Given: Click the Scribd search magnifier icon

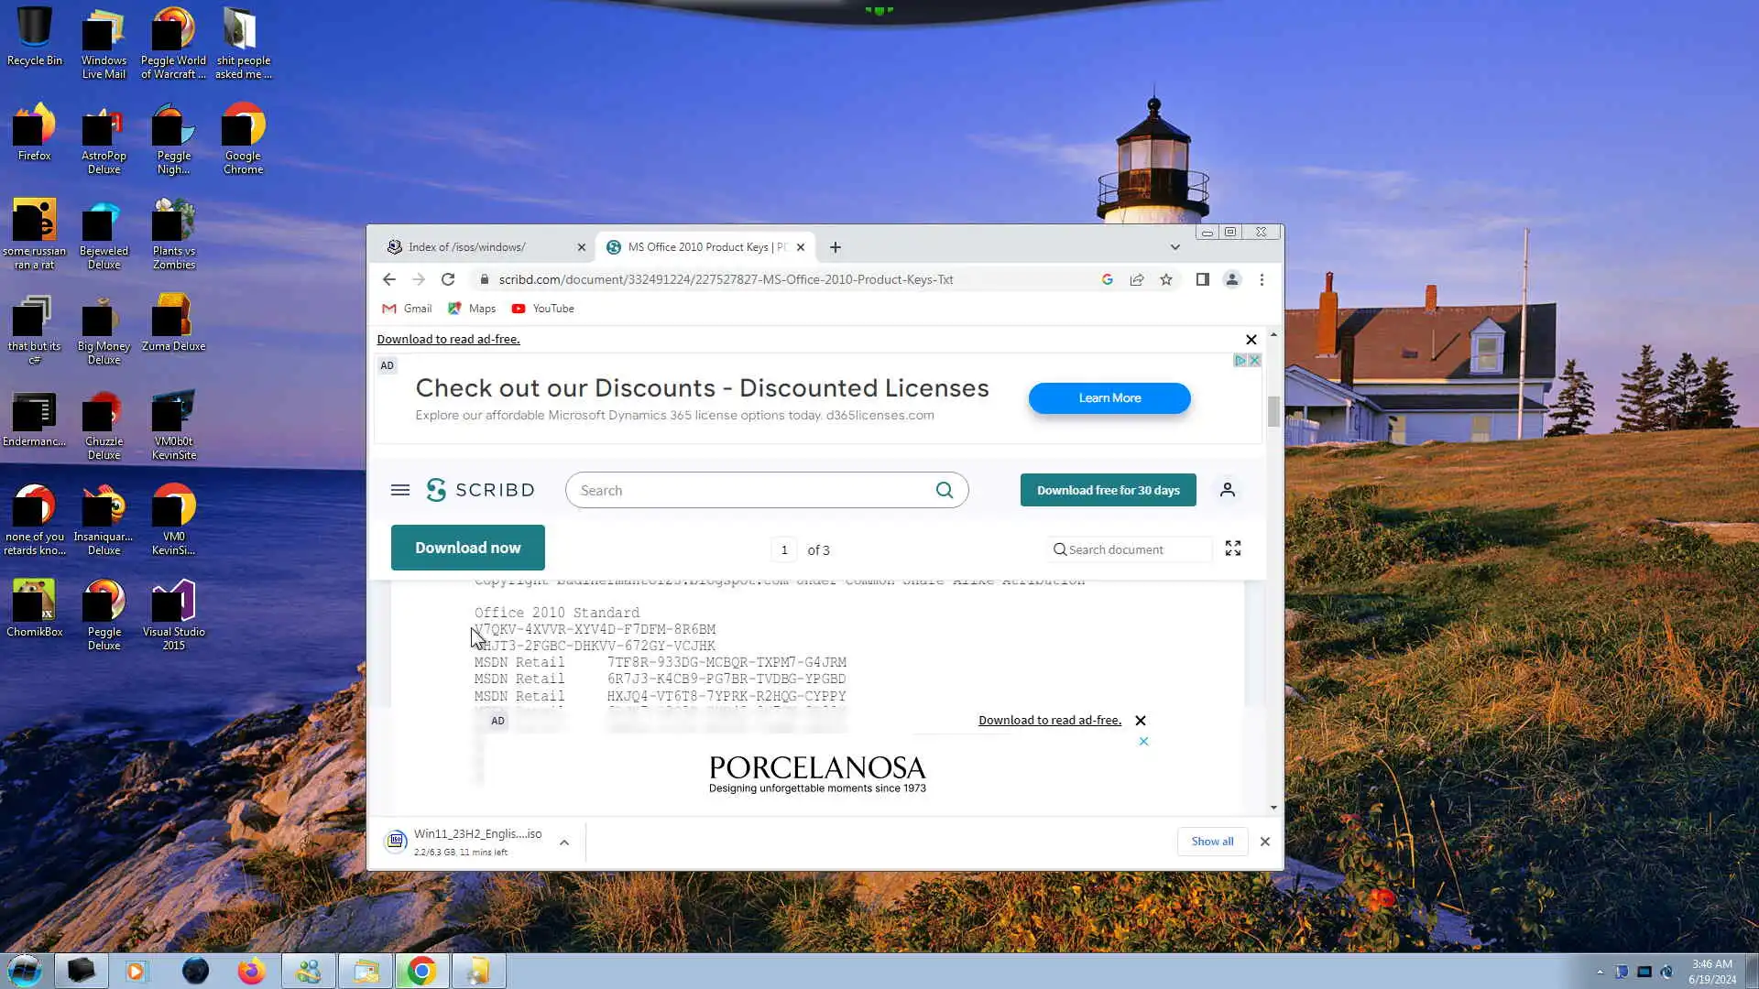Looking at the screenshot, I should [944, 490].
